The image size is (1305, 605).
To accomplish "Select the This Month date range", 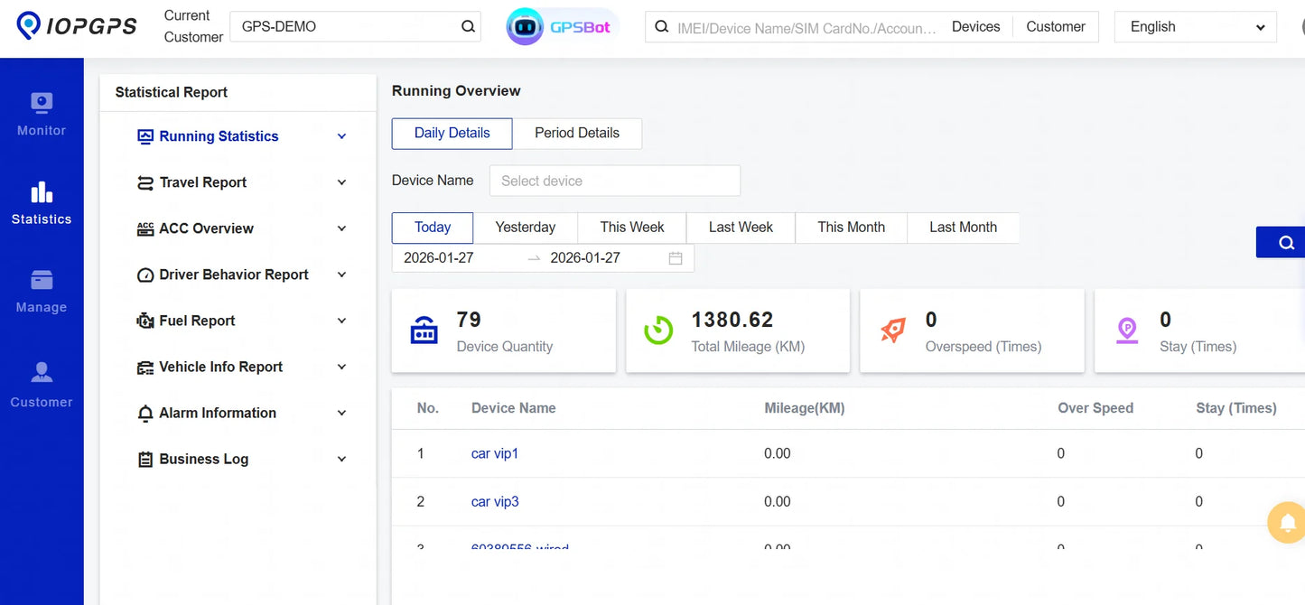I will tap(851, 228).
